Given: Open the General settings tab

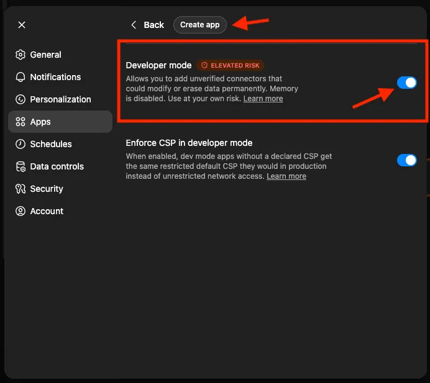Looking at the screenshot, I should pyautogui.click(x=60, y=55).
